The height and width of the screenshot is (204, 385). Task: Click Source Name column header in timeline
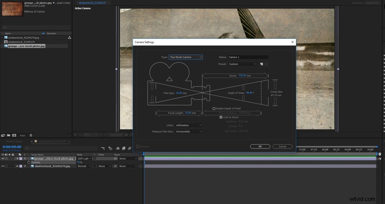click(x=37, y=155)
